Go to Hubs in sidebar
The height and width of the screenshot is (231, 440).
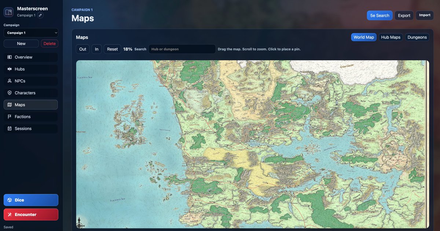coord(31,69)
